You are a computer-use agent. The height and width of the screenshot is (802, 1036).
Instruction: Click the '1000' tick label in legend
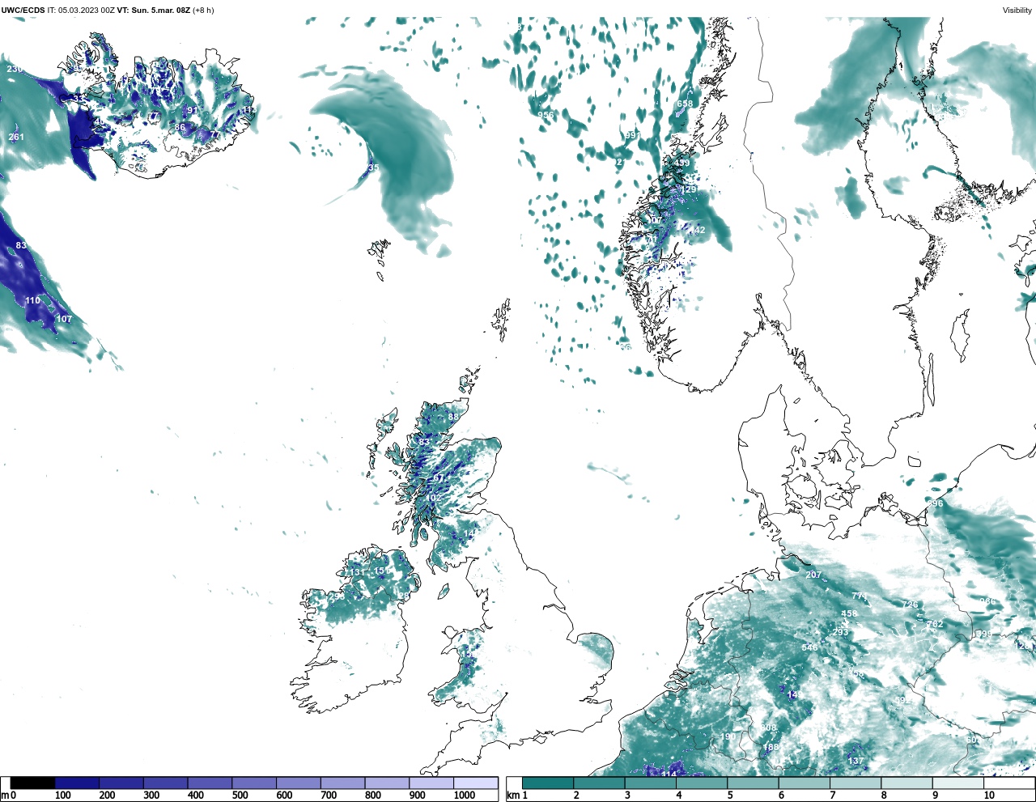(x=465, y=796)
